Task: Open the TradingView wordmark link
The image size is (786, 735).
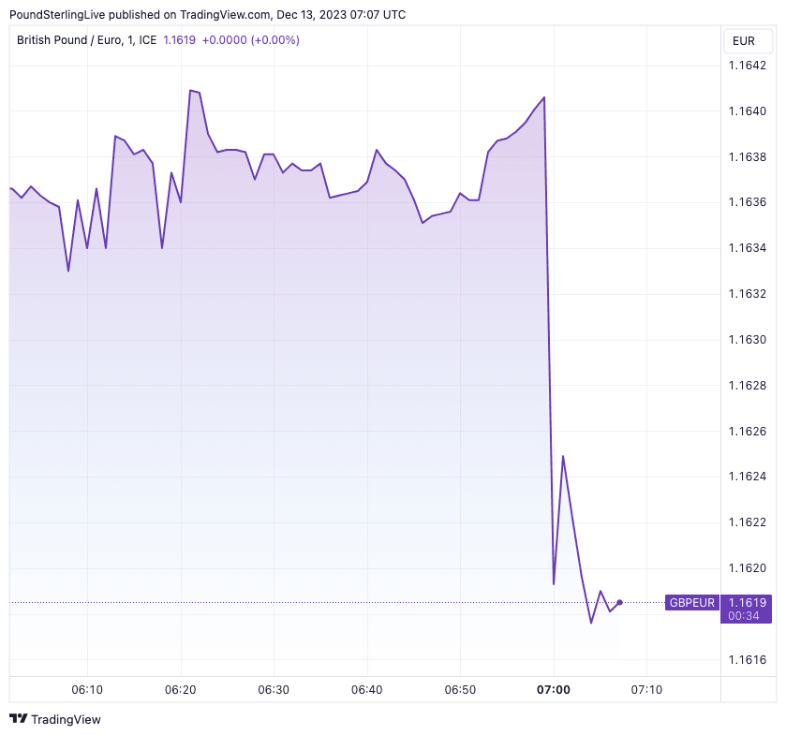Action: coord(66,719)
